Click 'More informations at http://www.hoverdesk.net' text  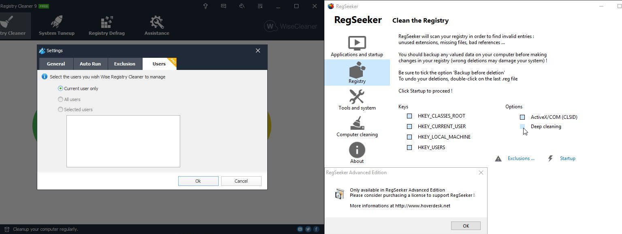coord(400,206)
